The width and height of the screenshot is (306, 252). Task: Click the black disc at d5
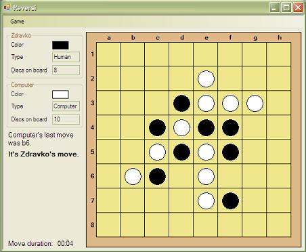pos(181,152)
